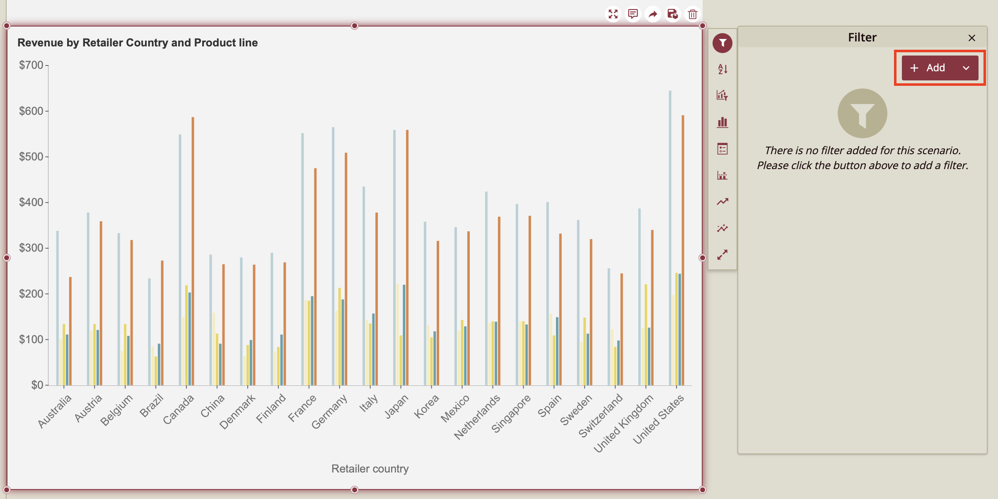This screenshot has height=499, width=998.
Task: Select the orange bar for Canada
Action: tap(193, 251)
